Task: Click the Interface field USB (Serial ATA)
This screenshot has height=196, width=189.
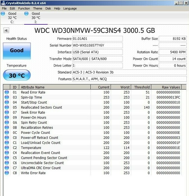Action: tap(98, 52)
